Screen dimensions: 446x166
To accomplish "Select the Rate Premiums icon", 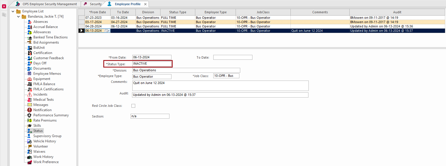I will (30, 120).
